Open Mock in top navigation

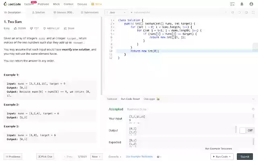[x=56, y=4]
